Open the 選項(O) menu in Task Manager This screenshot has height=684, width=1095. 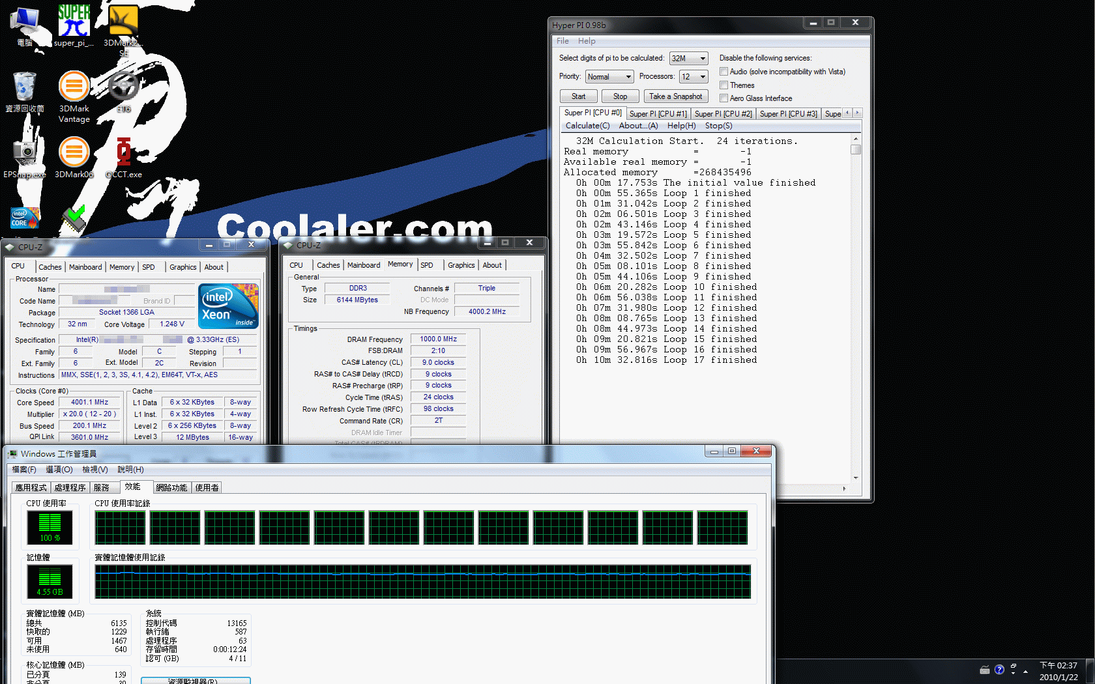pyautogui.click(x=59, y=470)
